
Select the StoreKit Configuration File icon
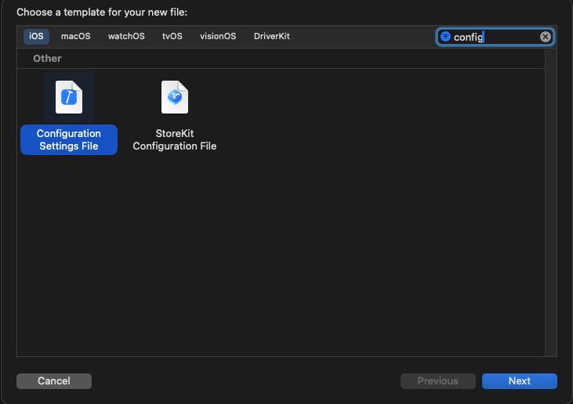point(174,97)
